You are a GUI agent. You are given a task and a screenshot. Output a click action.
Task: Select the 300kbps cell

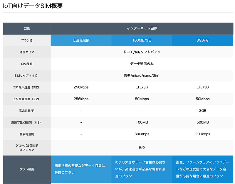pos(142,134)
